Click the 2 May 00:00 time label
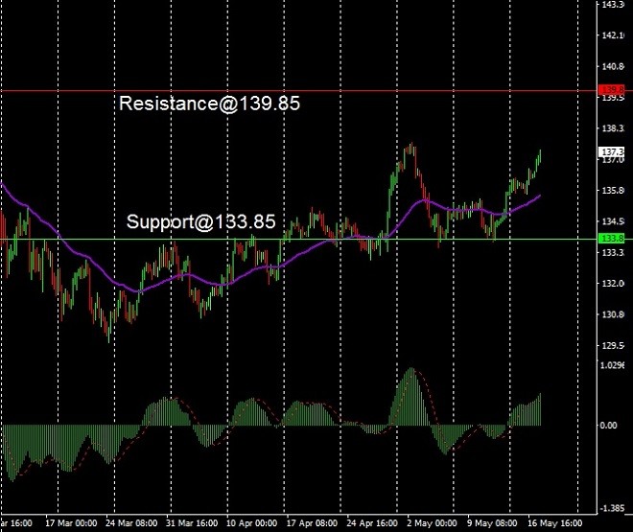 (x=432, y=523)
